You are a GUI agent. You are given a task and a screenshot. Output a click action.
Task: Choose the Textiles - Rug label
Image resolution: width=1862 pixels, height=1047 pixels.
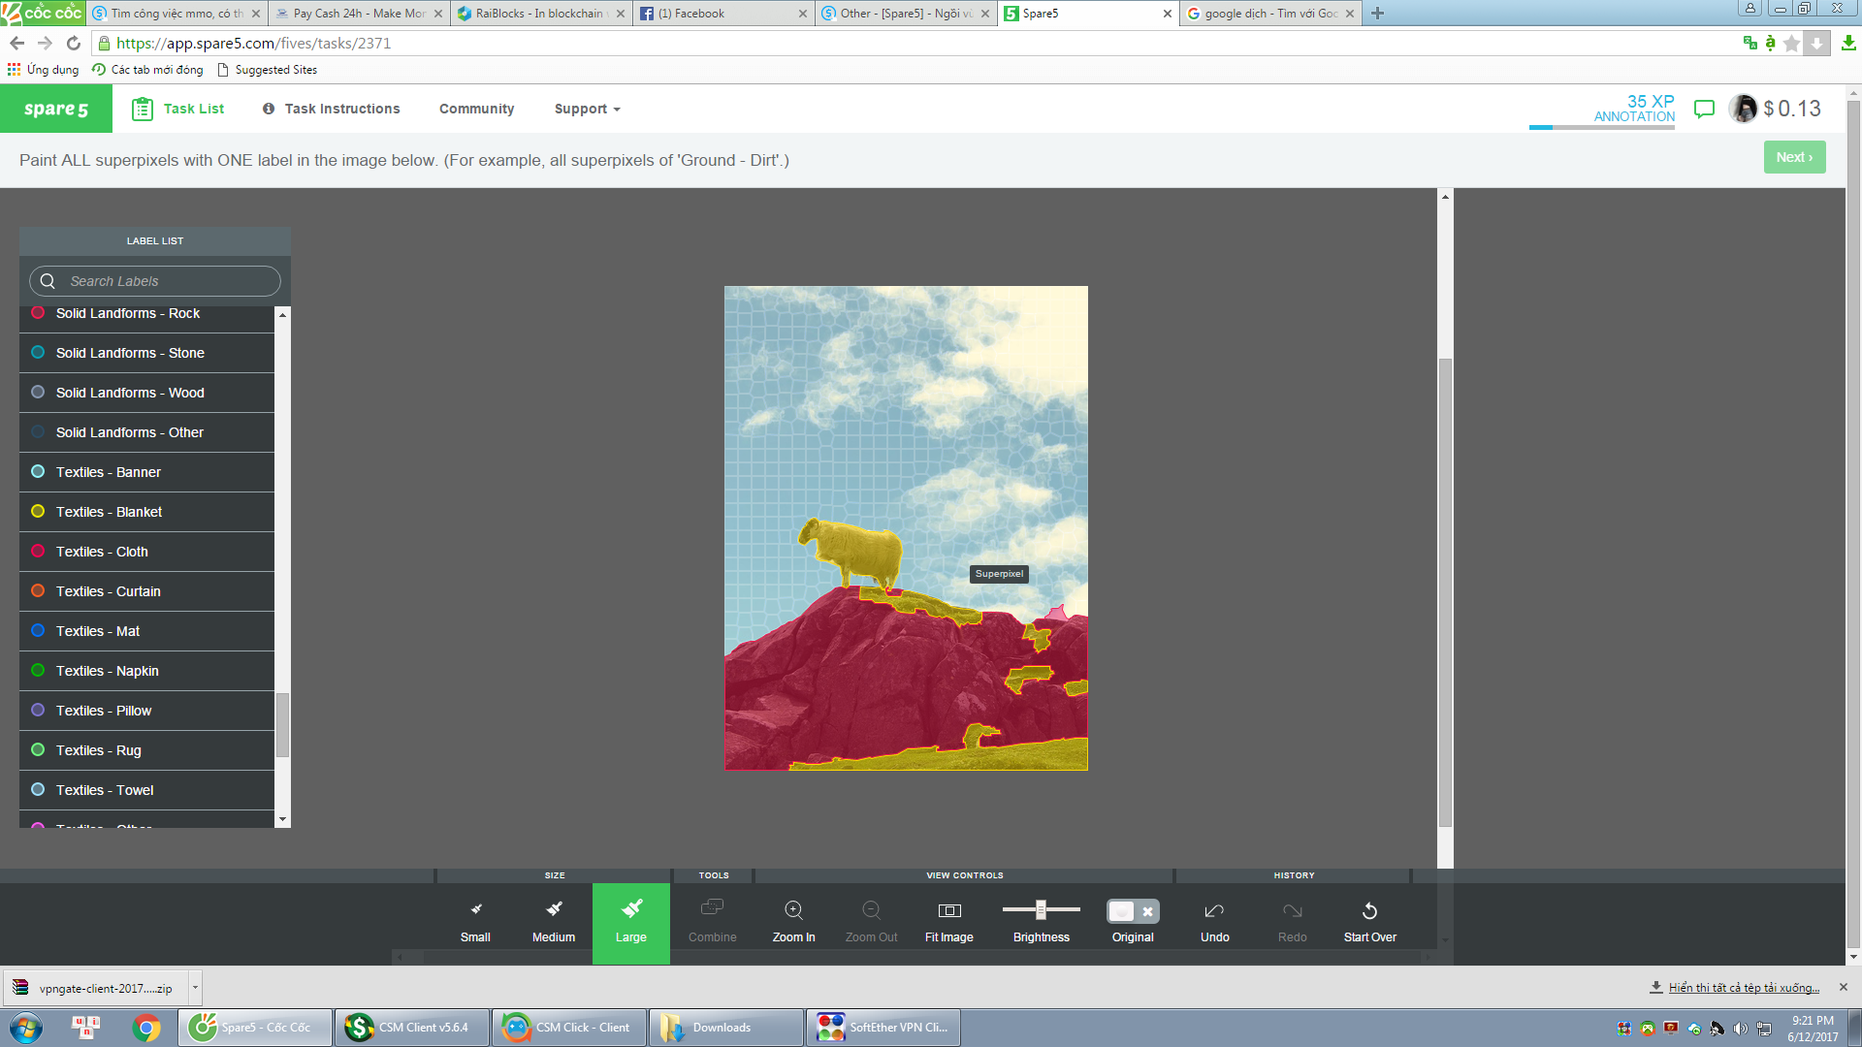pos(99,750)
